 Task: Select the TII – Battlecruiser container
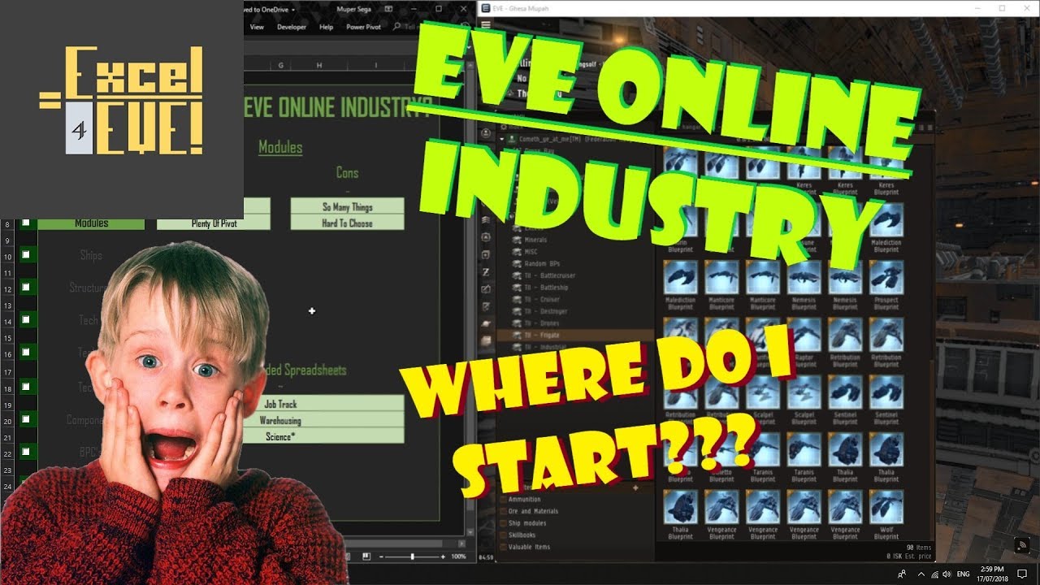point(551,275)
